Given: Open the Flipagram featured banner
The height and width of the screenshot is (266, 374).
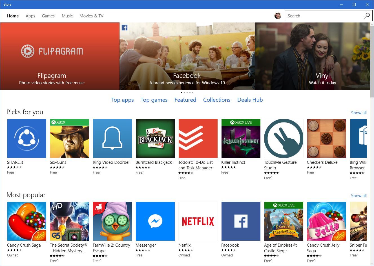Looking at the screenshot, I should coord(60,56).
